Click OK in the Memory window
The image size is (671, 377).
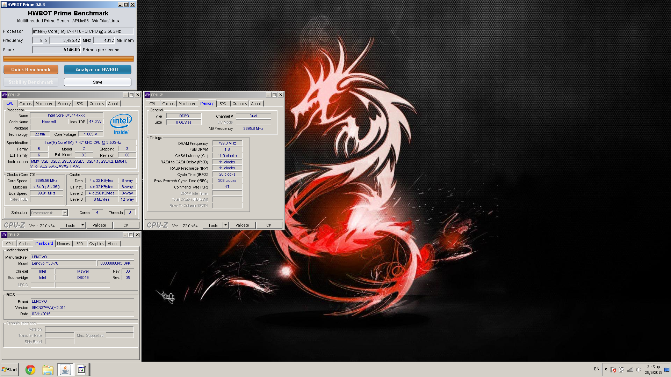pos(269,225)
